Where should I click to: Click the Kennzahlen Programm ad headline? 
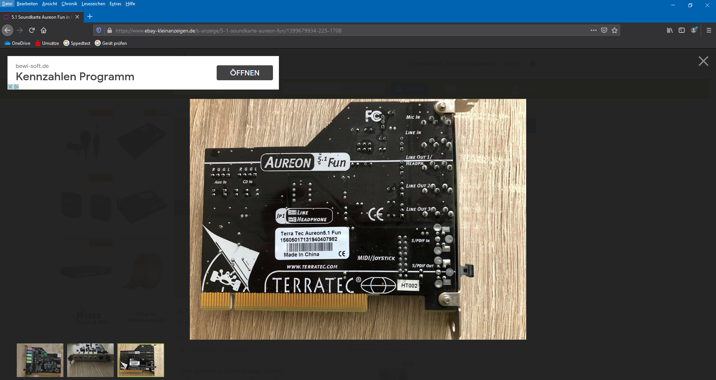click(x=75, y=77)
